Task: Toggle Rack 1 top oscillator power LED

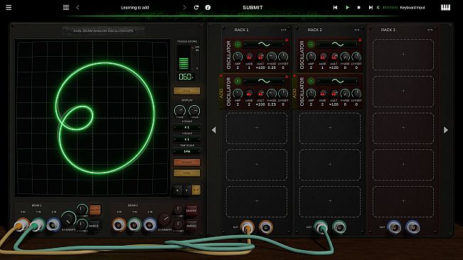Action: click(x=238, y=44)
